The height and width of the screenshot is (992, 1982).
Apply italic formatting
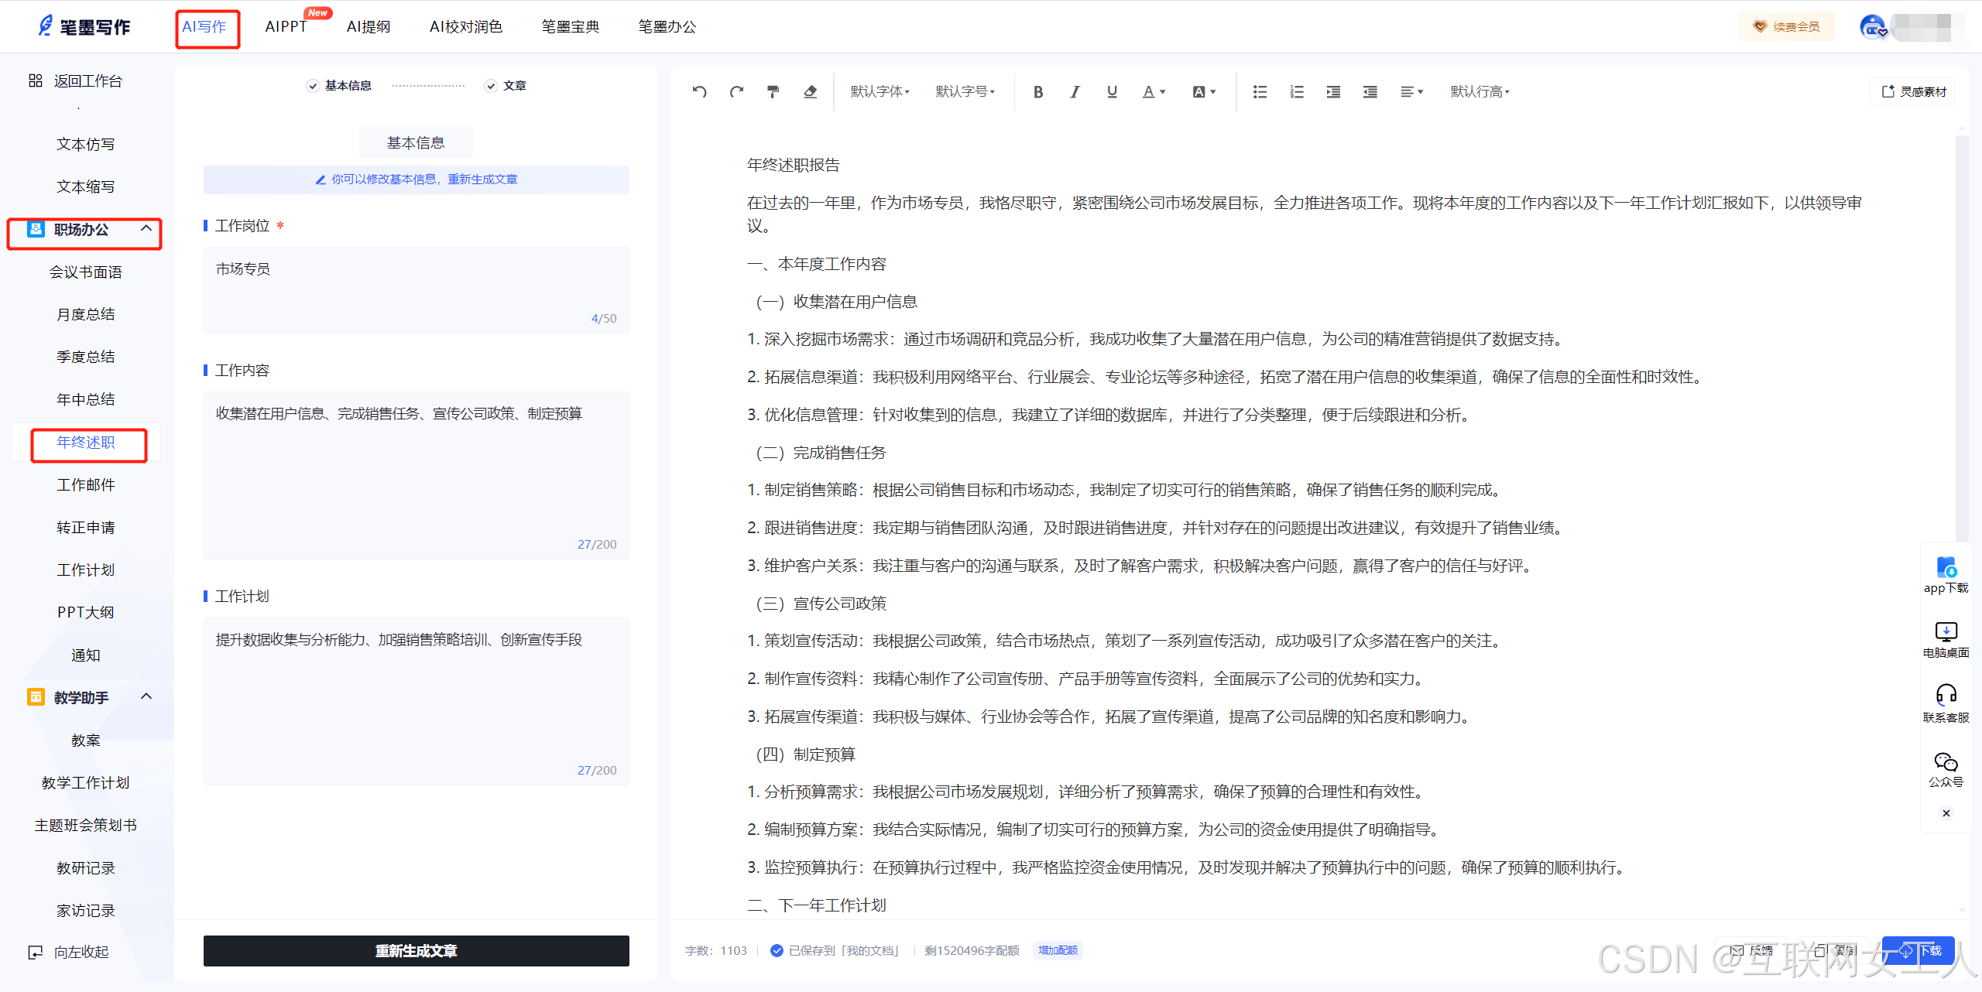point(1075,92)
